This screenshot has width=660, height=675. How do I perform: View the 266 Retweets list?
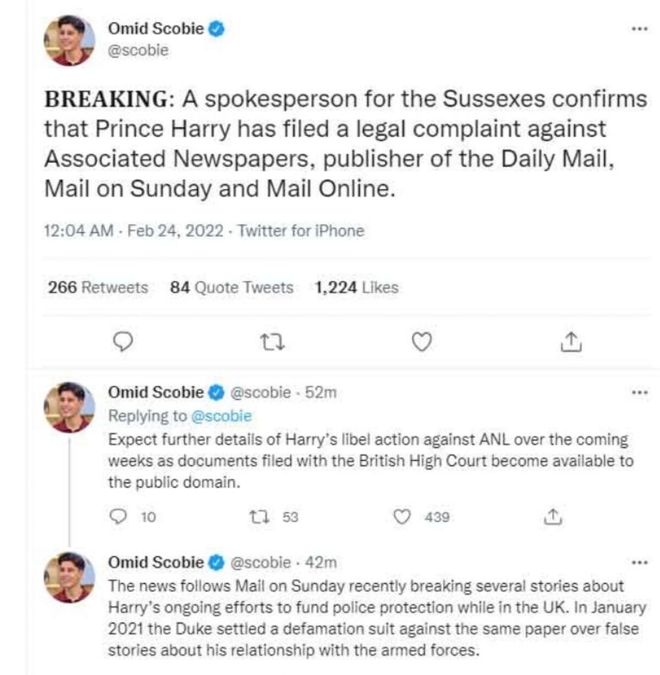pyautogui.click(x=98, y=287)
